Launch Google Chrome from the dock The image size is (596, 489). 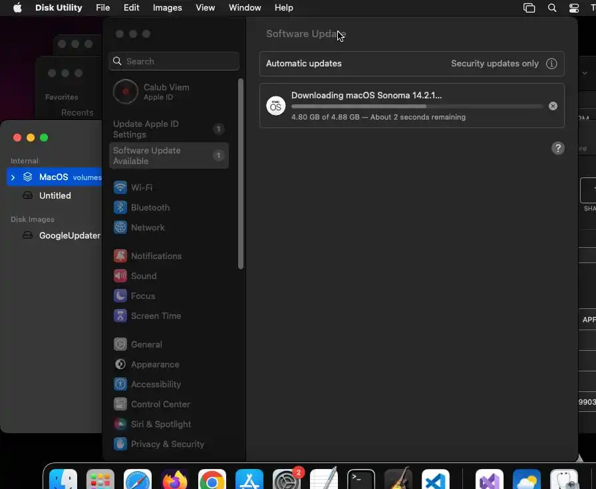[x=212, y=479]
